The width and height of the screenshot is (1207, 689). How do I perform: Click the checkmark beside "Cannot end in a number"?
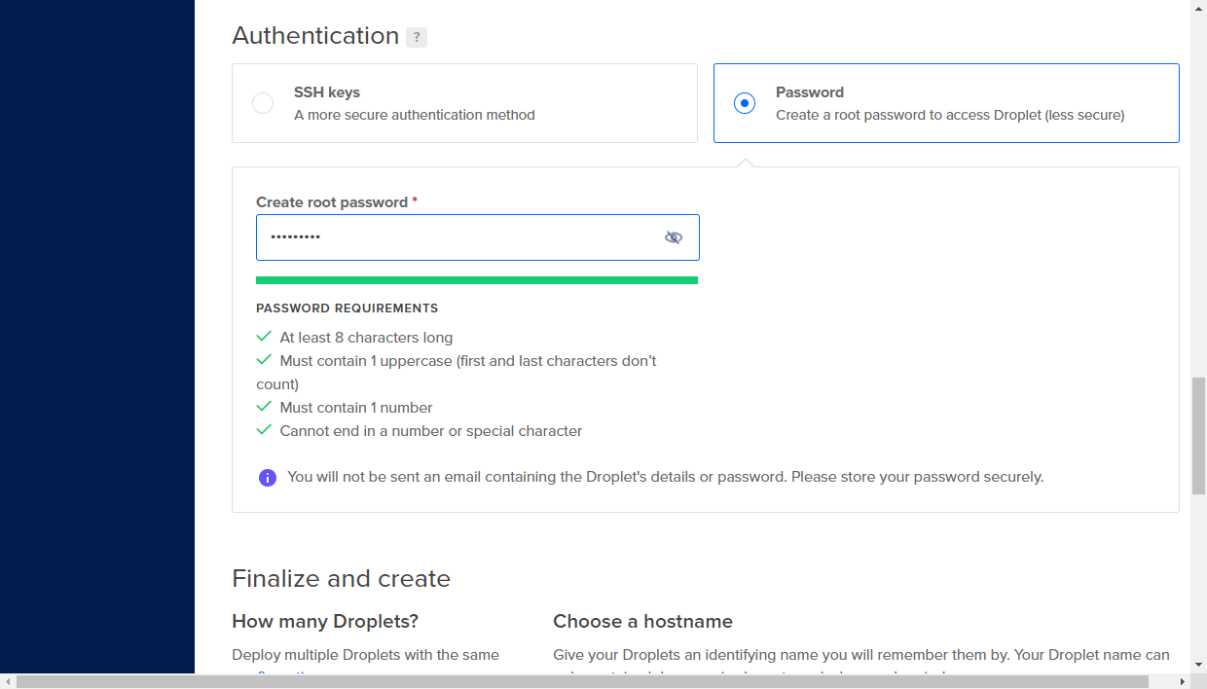(x=264, y=430)
